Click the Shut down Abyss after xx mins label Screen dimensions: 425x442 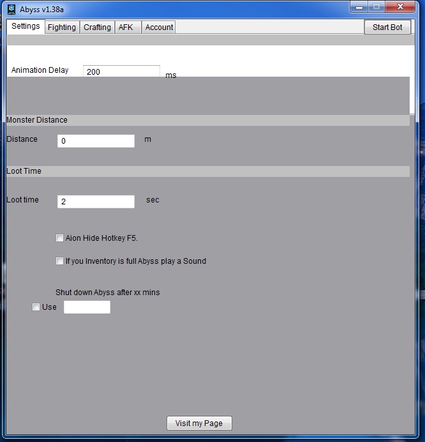tap(108, 293)
